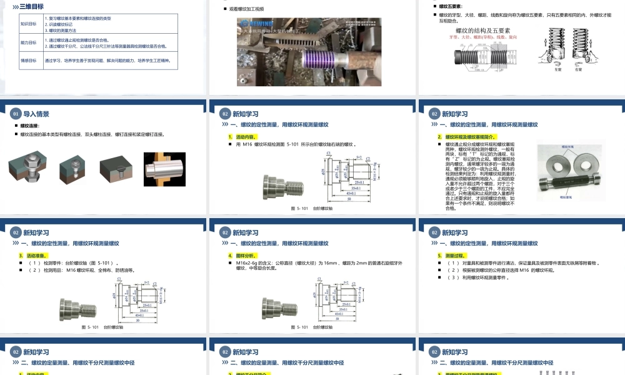Select the 螺纹的结构及五要素 thread diagram
This screenshot has width=625, height=375.
coord(486,50)
